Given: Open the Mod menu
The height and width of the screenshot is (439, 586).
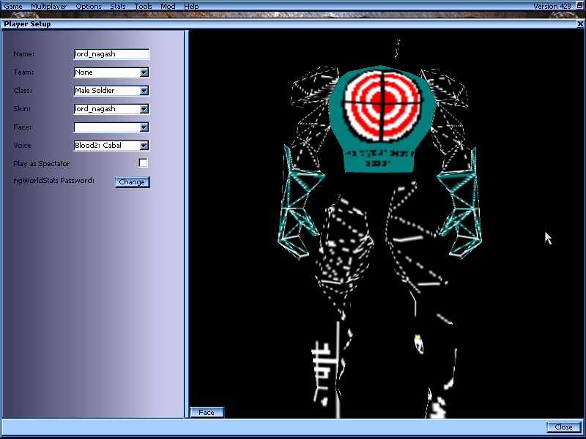Looking at the screenshot, I should [x=167, y=6].
